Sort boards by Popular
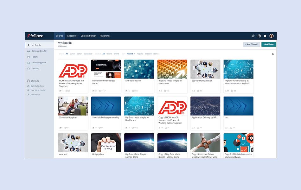This screenshot has width=301, height=190. (140, 54)
